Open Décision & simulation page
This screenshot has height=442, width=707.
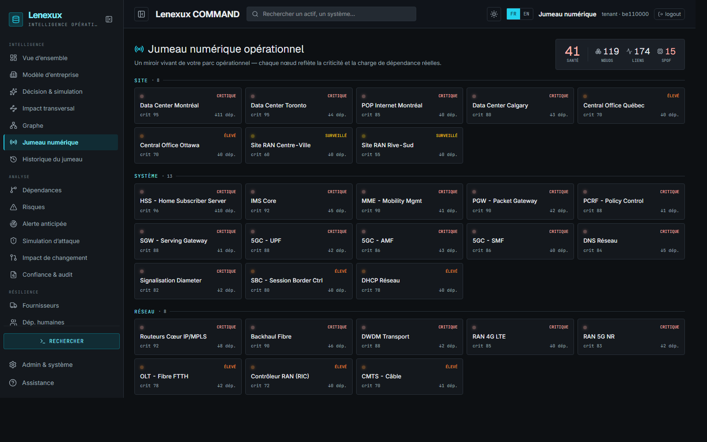point(61,91)
